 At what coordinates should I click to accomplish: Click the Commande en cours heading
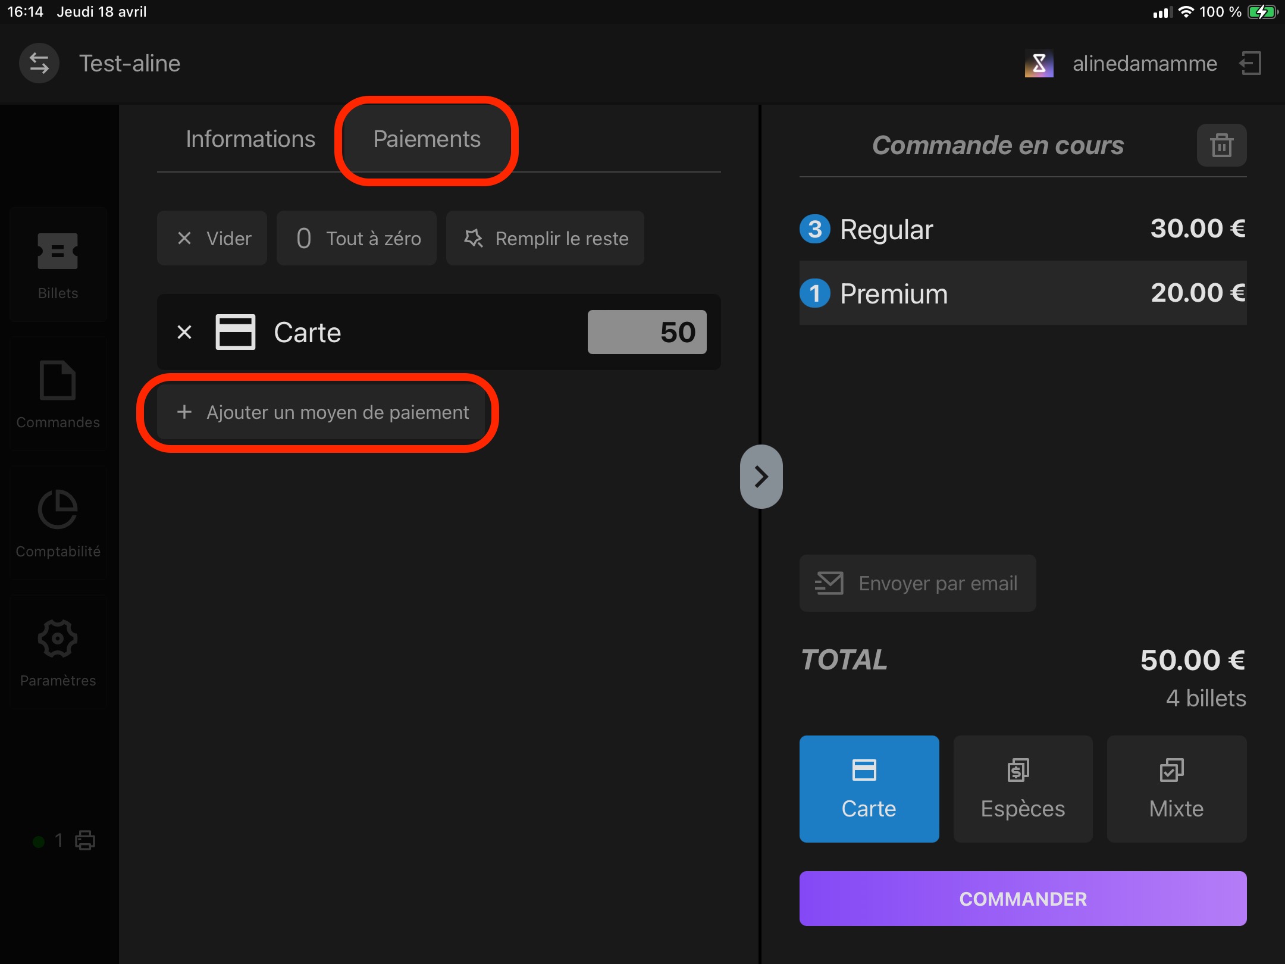point(998,145)
